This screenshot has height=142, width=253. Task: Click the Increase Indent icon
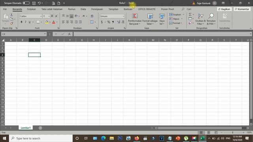pyautogui.click(x=80, y=22)
